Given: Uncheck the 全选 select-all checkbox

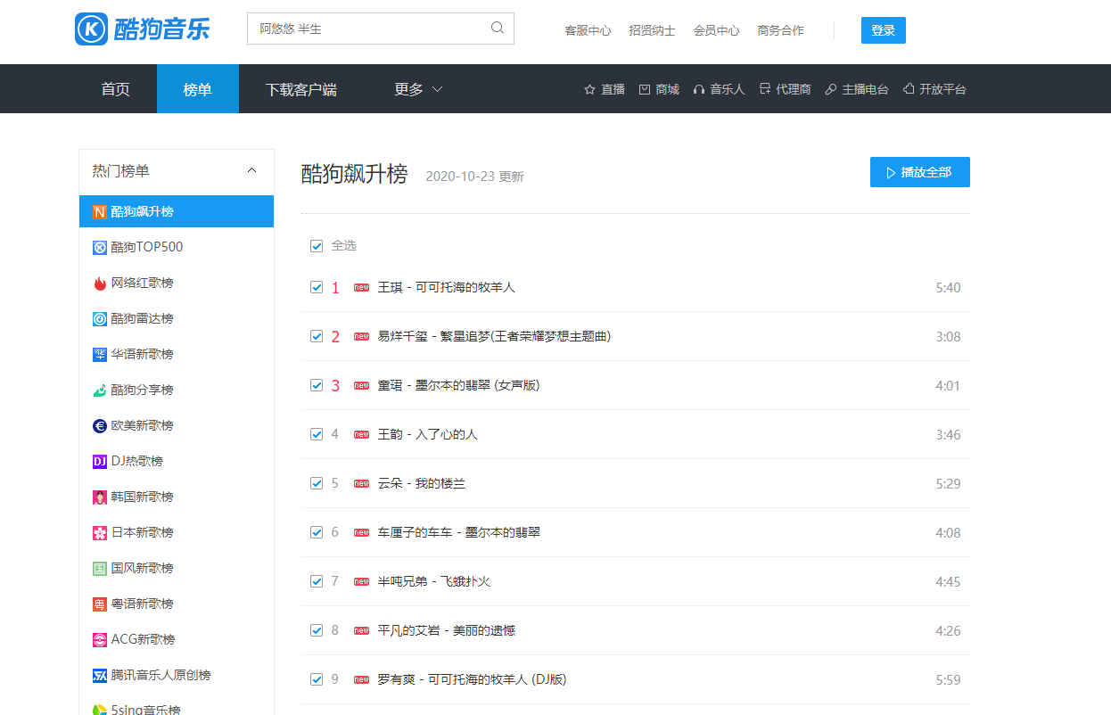Looking at the screenshot, I should click(x=317, y=245).
